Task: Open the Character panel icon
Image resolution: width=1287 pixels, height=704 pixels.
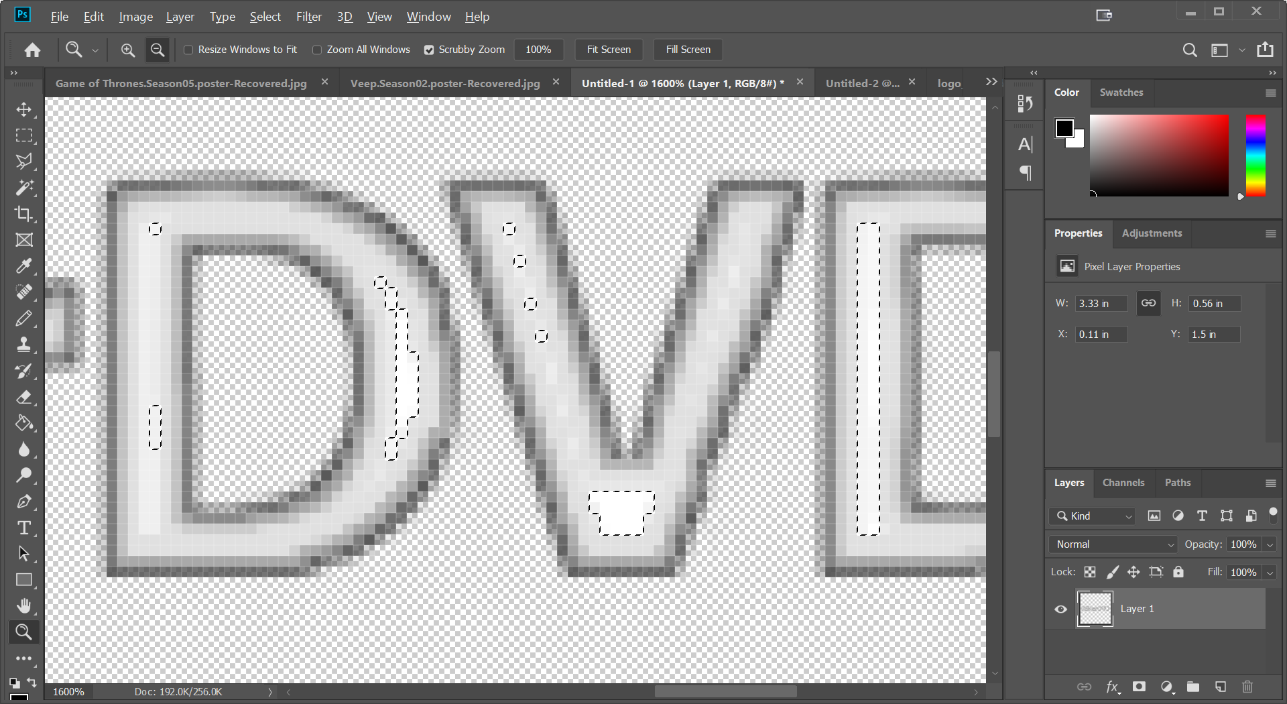Action: pyautogui.click(x=1025, y=144)
